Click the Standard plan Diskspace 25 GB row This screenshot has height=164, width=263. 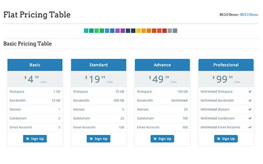(x=99, y=91)
